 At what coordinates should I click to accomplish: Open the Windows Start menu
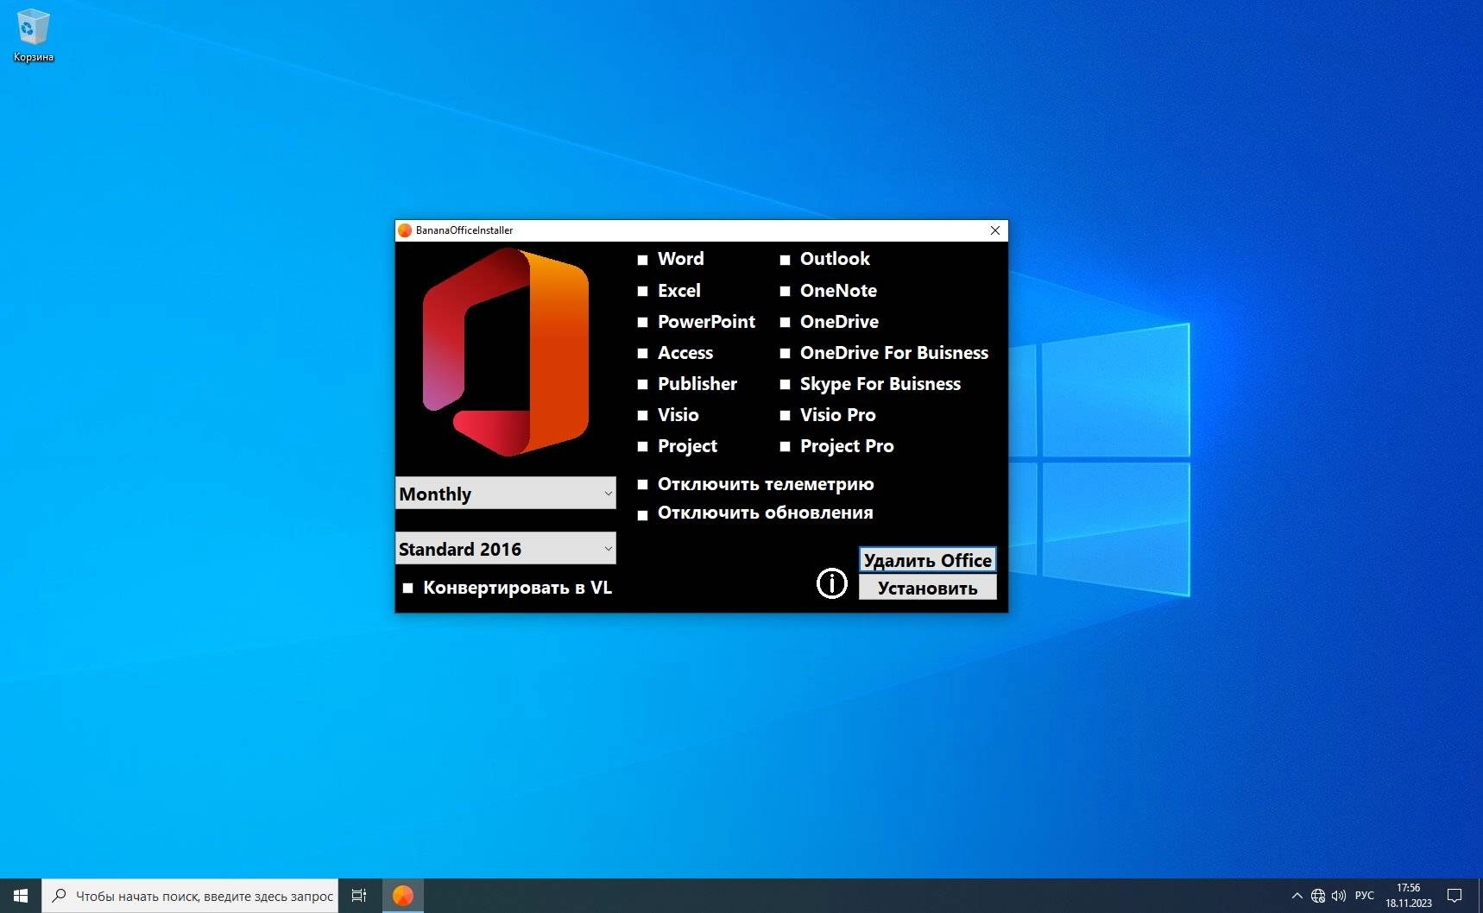21,896
